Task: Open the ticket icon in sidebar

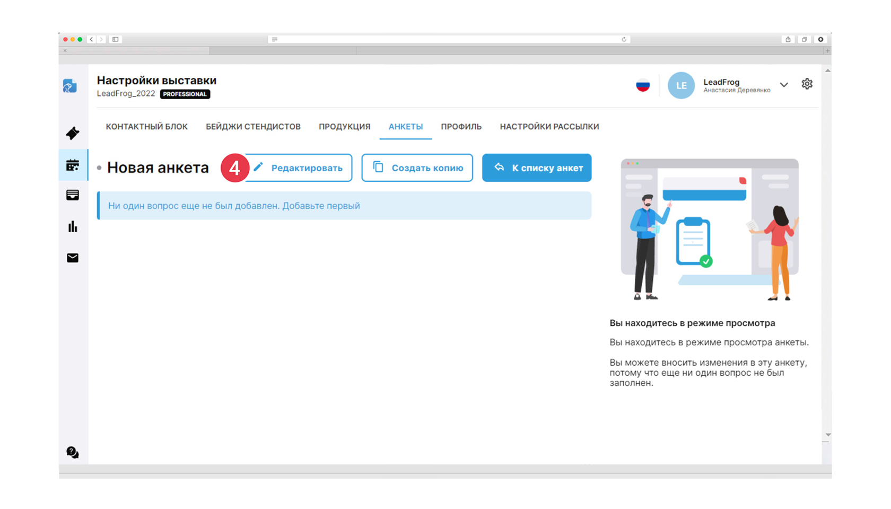Action: 73,133
